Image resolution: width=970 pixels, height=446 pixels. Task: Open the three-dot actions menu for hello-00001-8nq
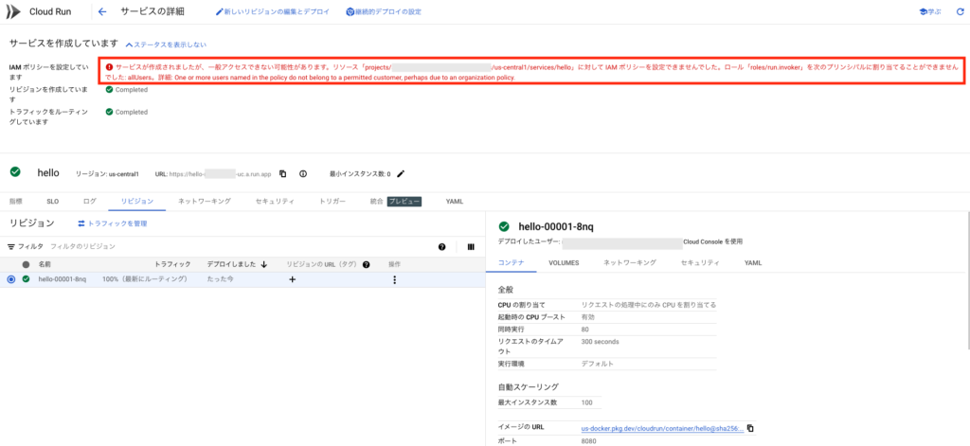(395, 279)
